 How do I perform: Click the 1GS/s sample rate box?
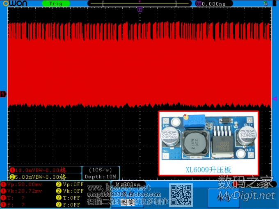click(101, 170)
